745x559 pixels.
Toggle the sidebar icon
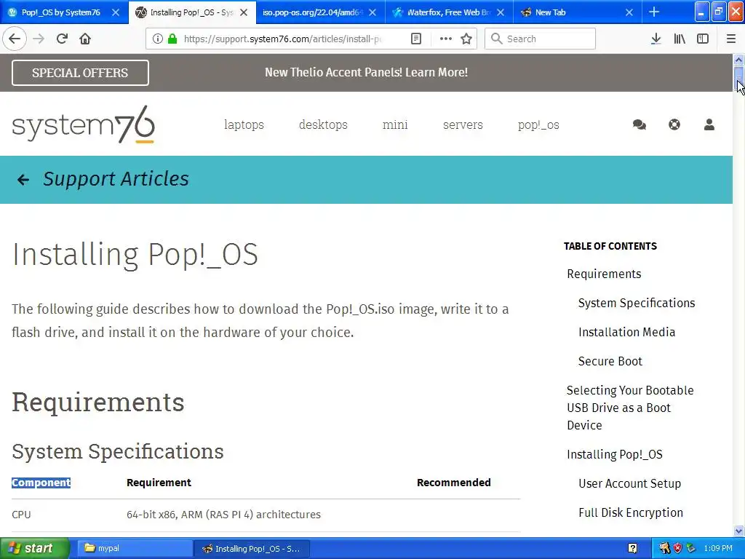703,39
